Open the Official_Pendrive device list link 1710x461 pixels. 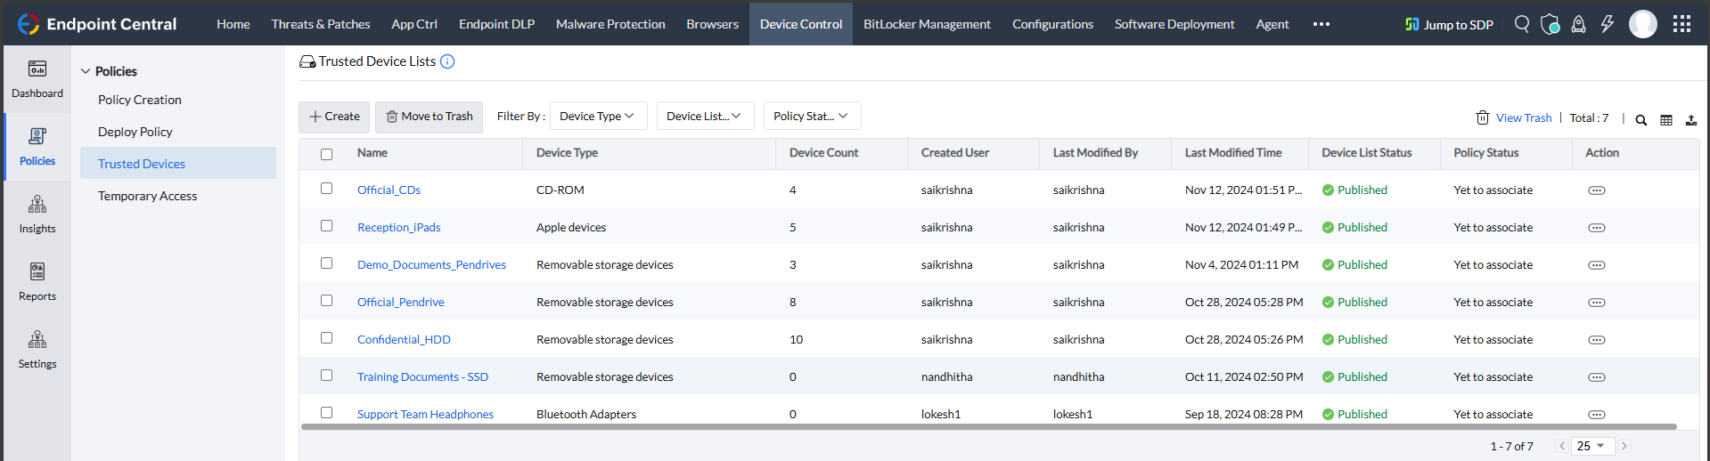(x=400, y=303)
